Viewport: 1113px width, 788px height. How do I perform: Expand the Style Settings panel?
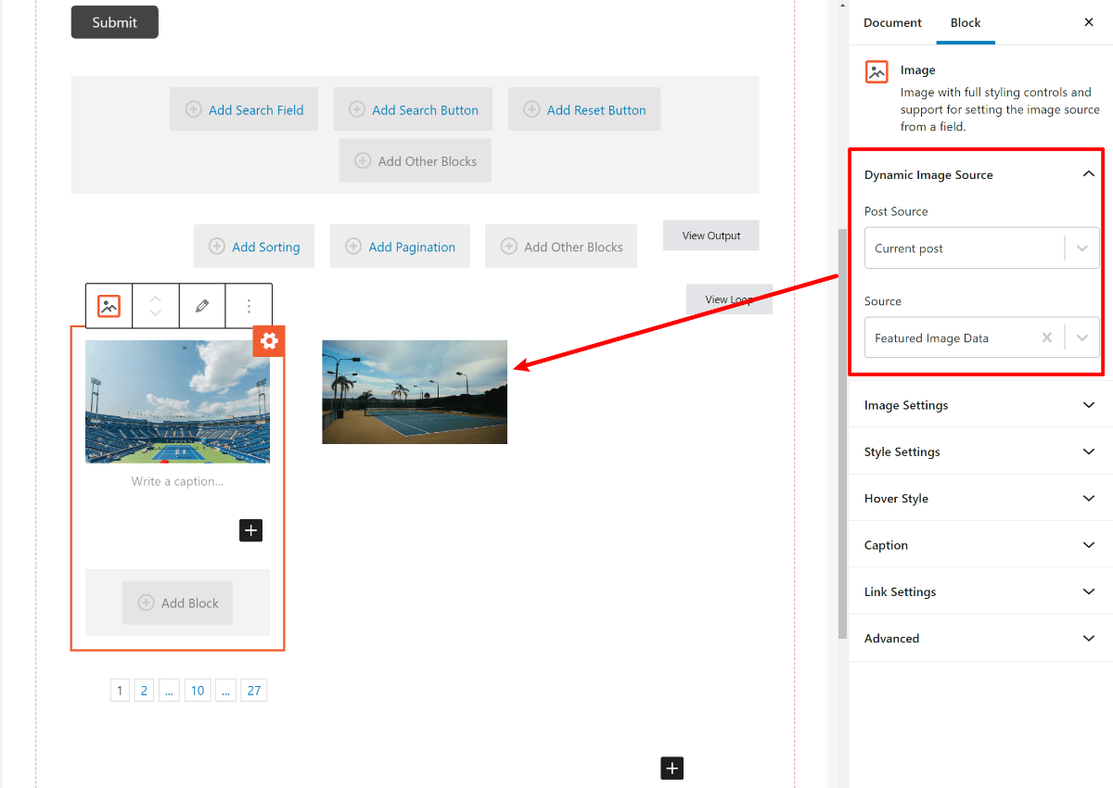[981, 451]
